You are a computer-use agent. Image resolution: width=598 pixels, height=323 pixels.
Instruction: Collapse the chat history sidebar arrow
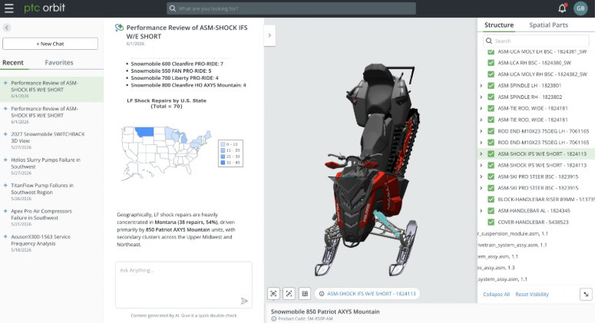[6, 28]
